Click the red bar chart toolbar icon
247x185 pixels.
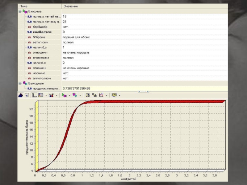[51, 95]
